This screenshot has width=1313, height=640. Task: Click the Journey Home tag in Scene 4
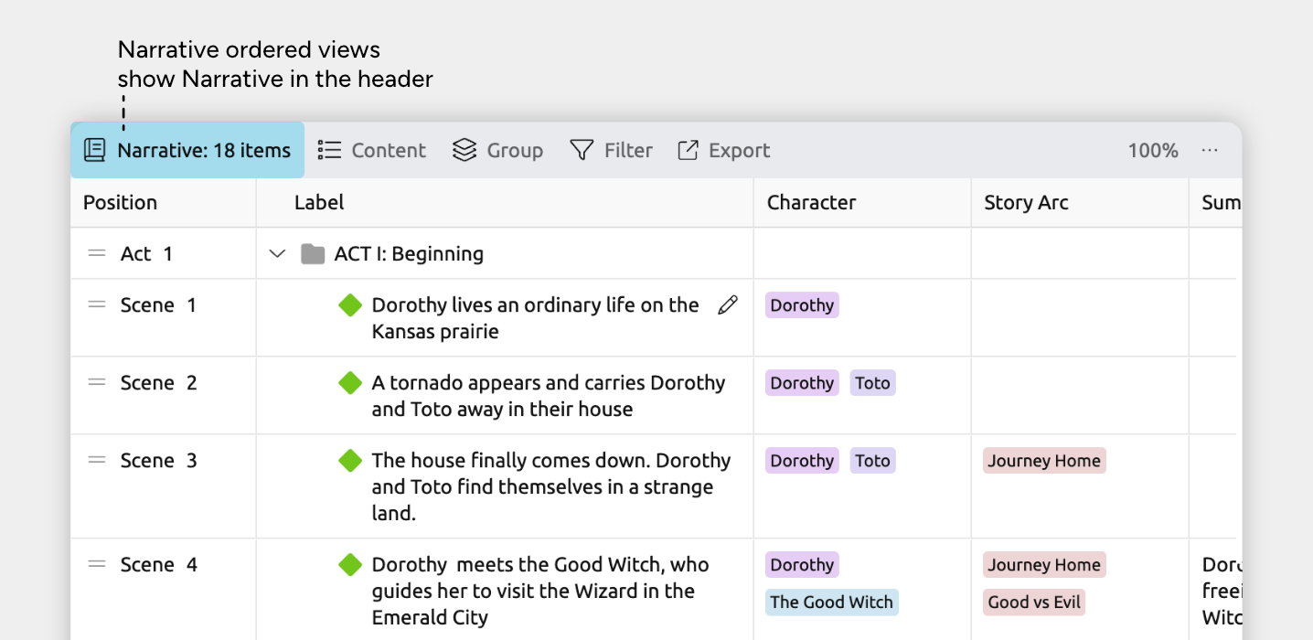coord(1044,565)
